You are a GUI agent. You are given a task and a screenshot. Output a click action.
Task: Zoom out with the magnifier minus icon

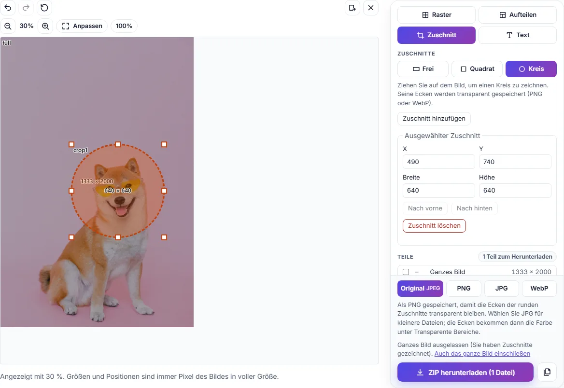click(x=8, y=26)
